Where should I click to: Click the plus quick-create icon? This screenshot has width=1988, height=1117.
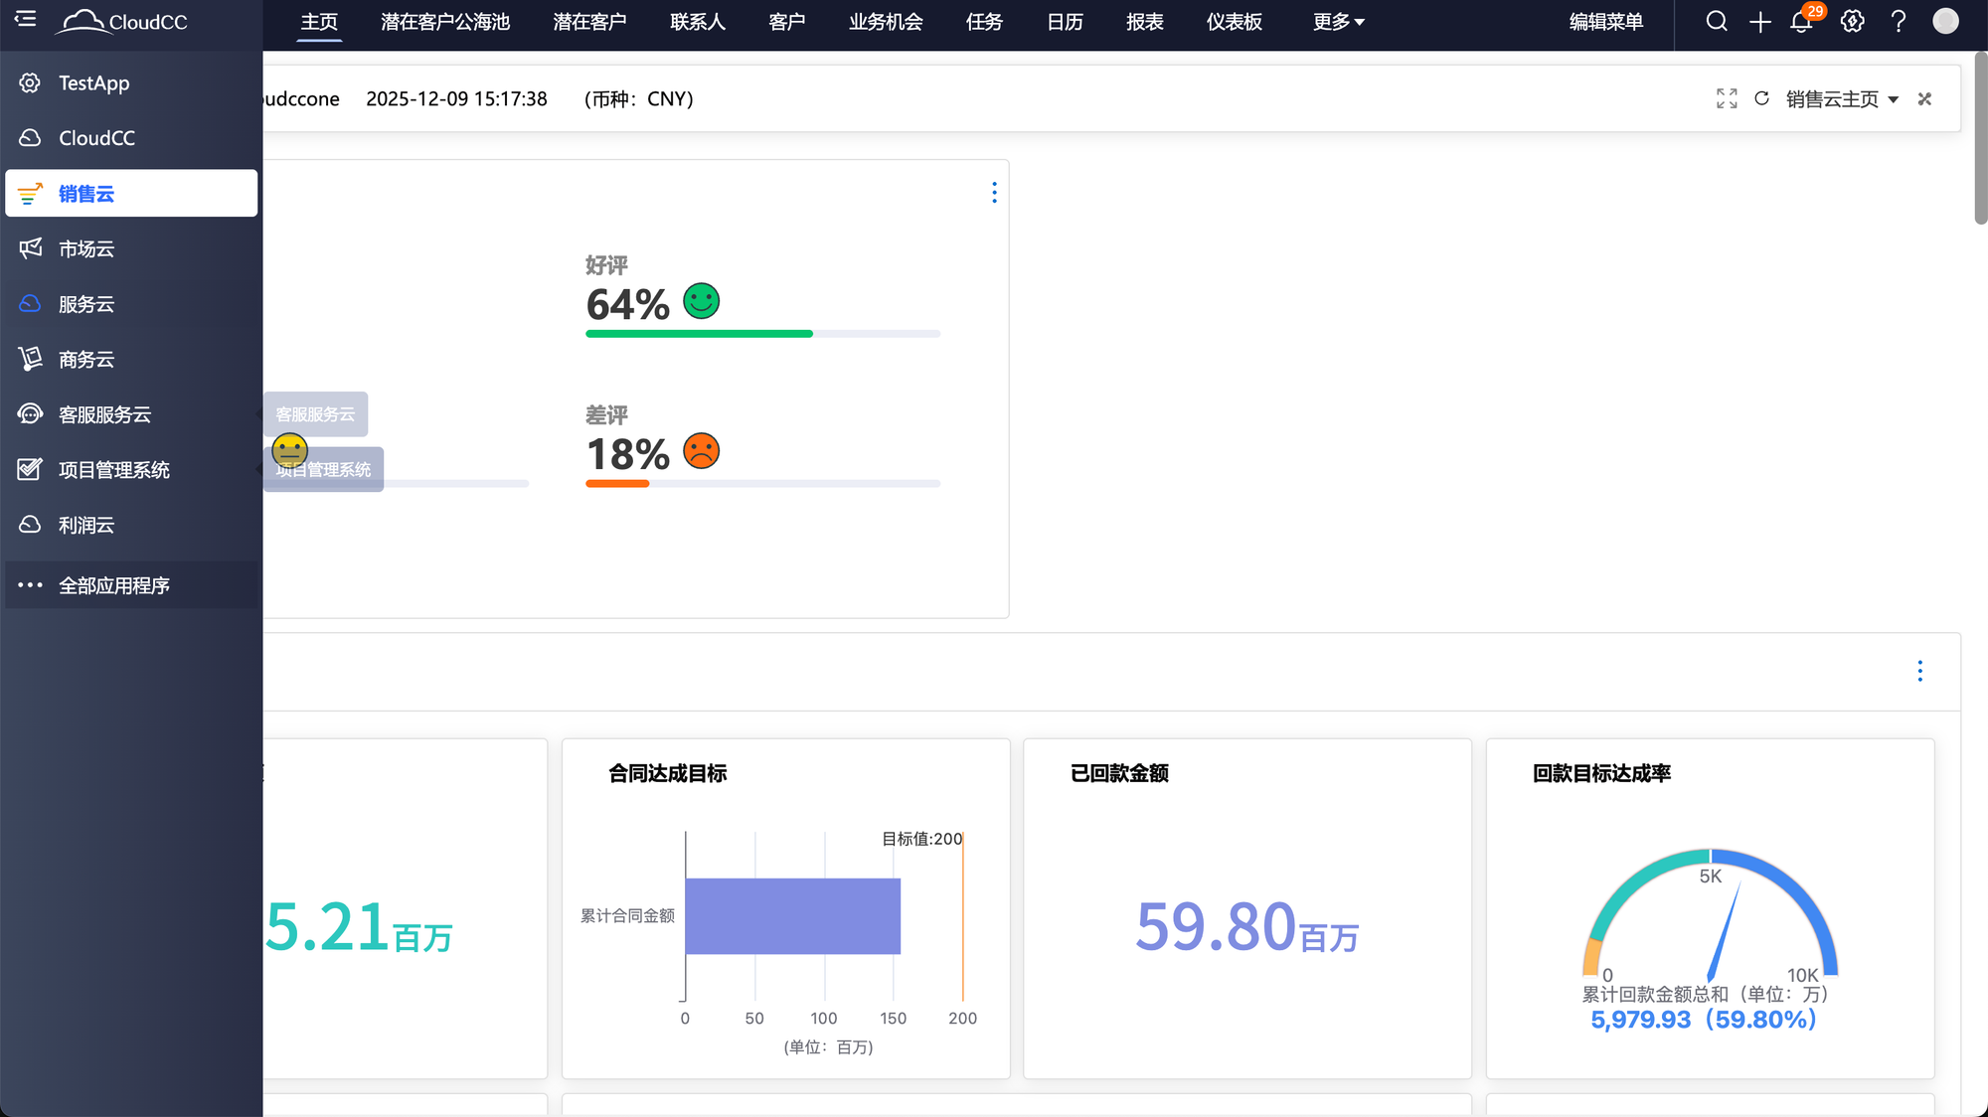tap(1759, 22)
